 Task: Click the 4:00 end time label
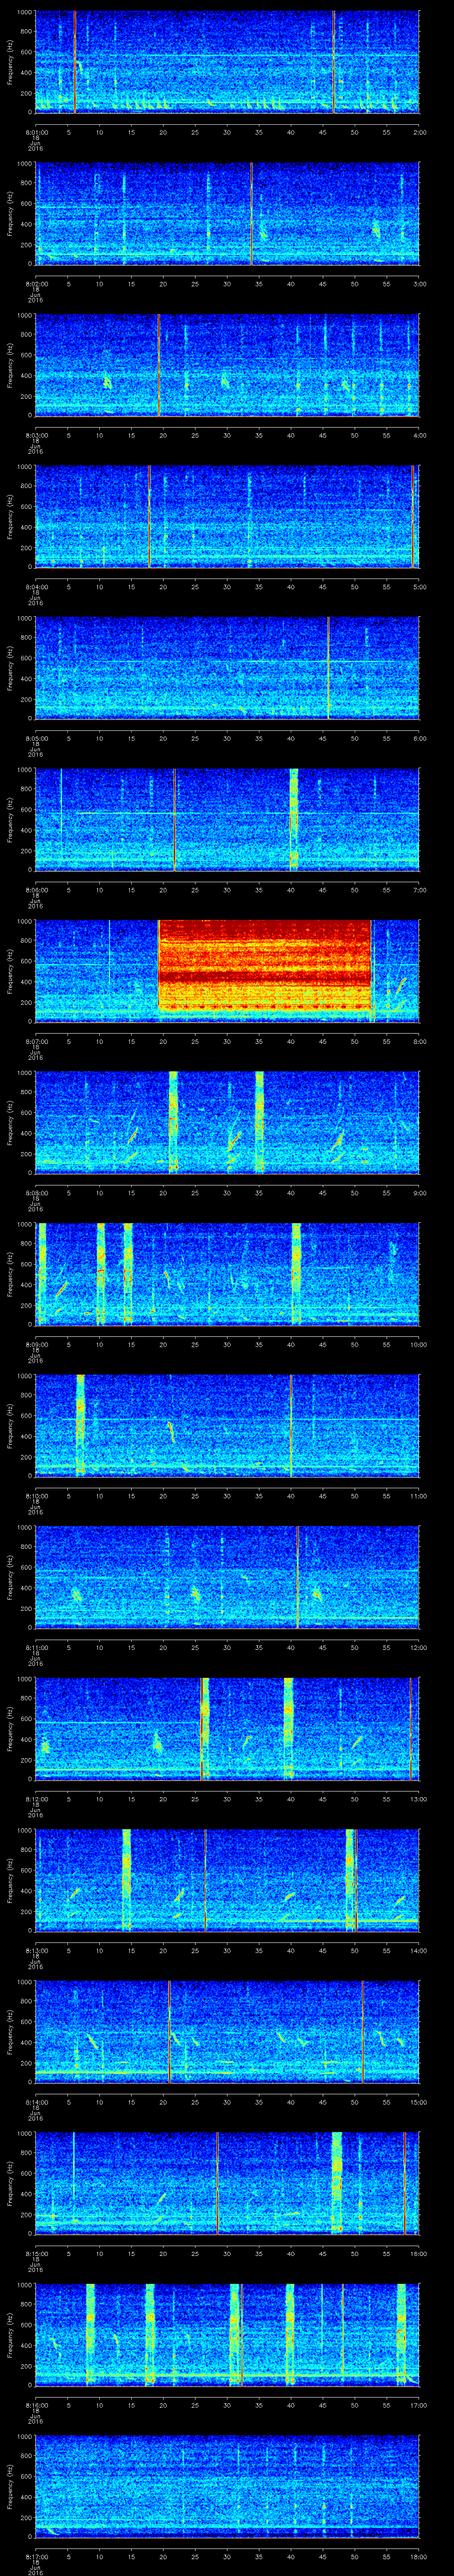point(420,435)
